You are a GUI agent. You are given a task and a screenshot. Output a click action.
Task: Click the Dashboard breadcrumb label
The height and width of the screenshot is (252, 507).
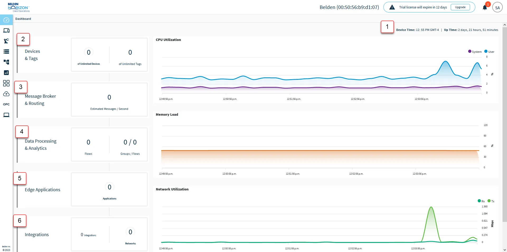(23, 19)
